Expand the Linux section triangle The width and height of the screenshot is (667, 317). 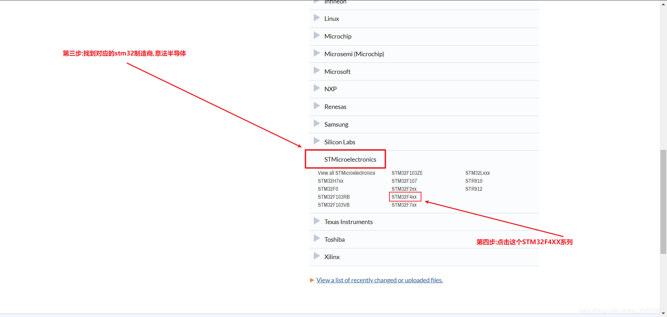[x=316, y=18]
